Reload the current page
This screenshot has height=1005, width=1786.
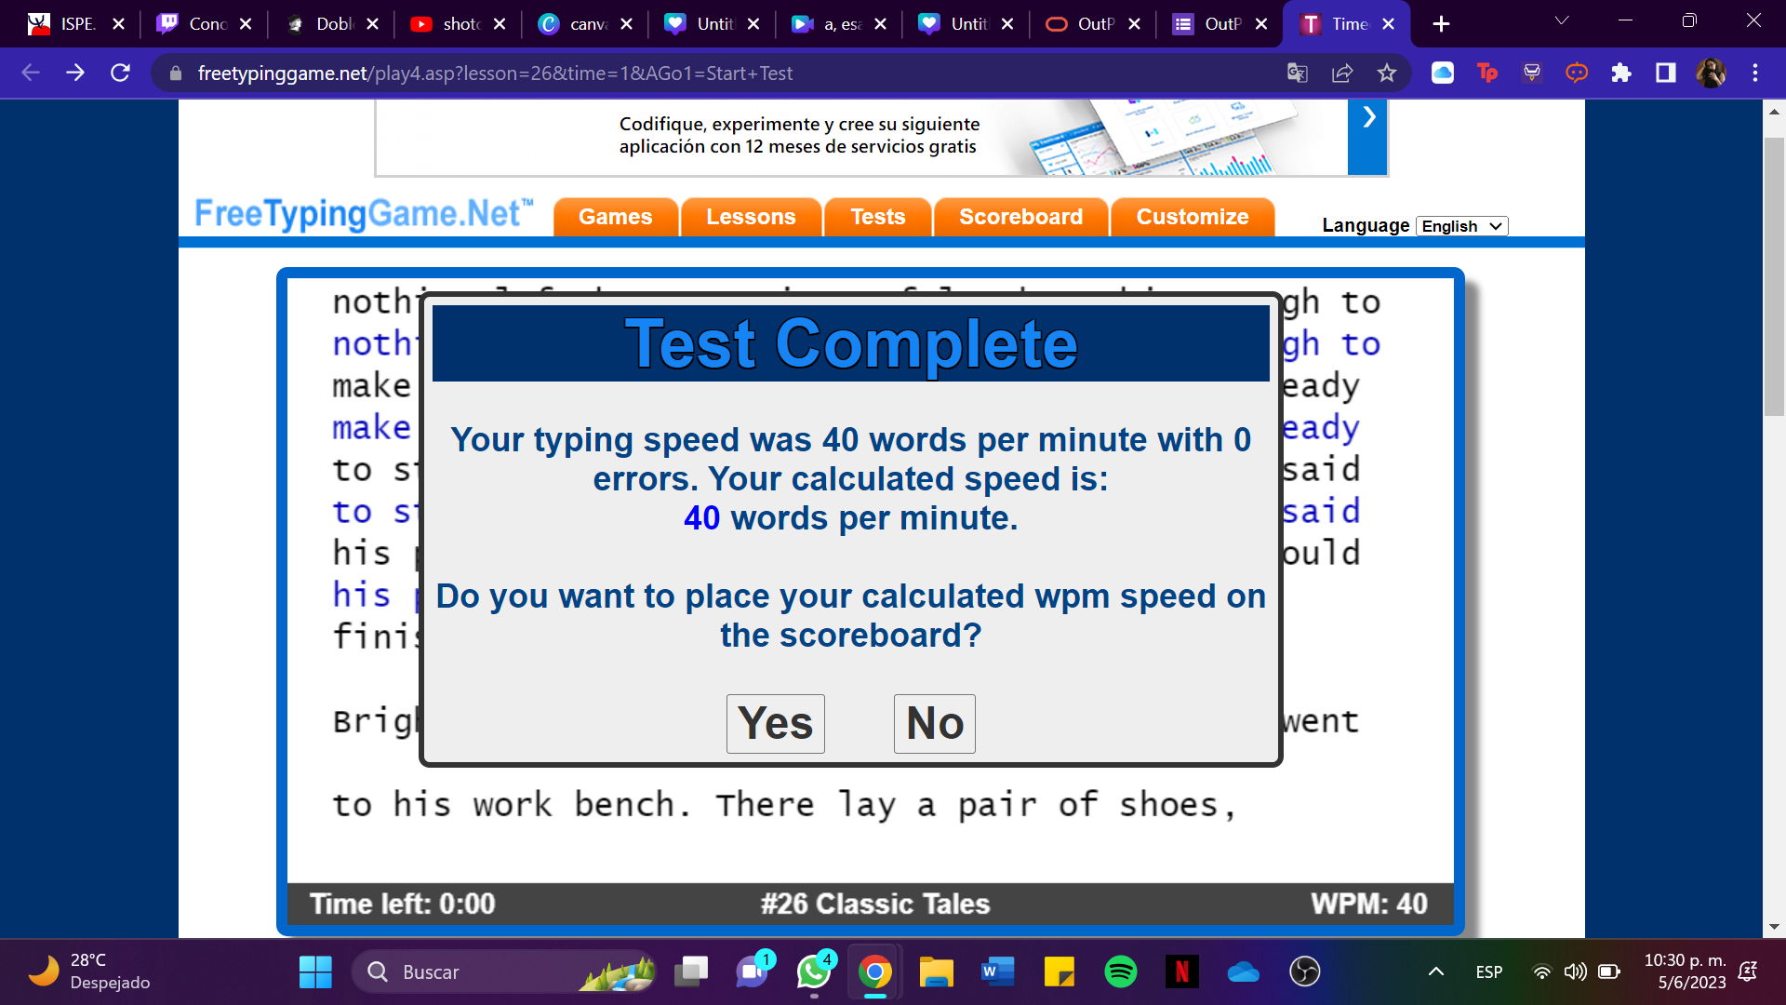tap(120, 73)
